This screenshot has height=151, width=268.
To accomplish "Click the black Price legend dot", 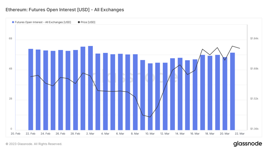I will 79,22.
